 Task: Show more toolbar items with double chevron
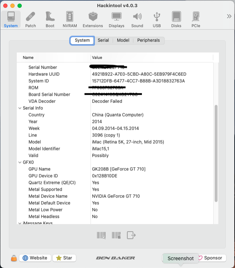point(229,16)
